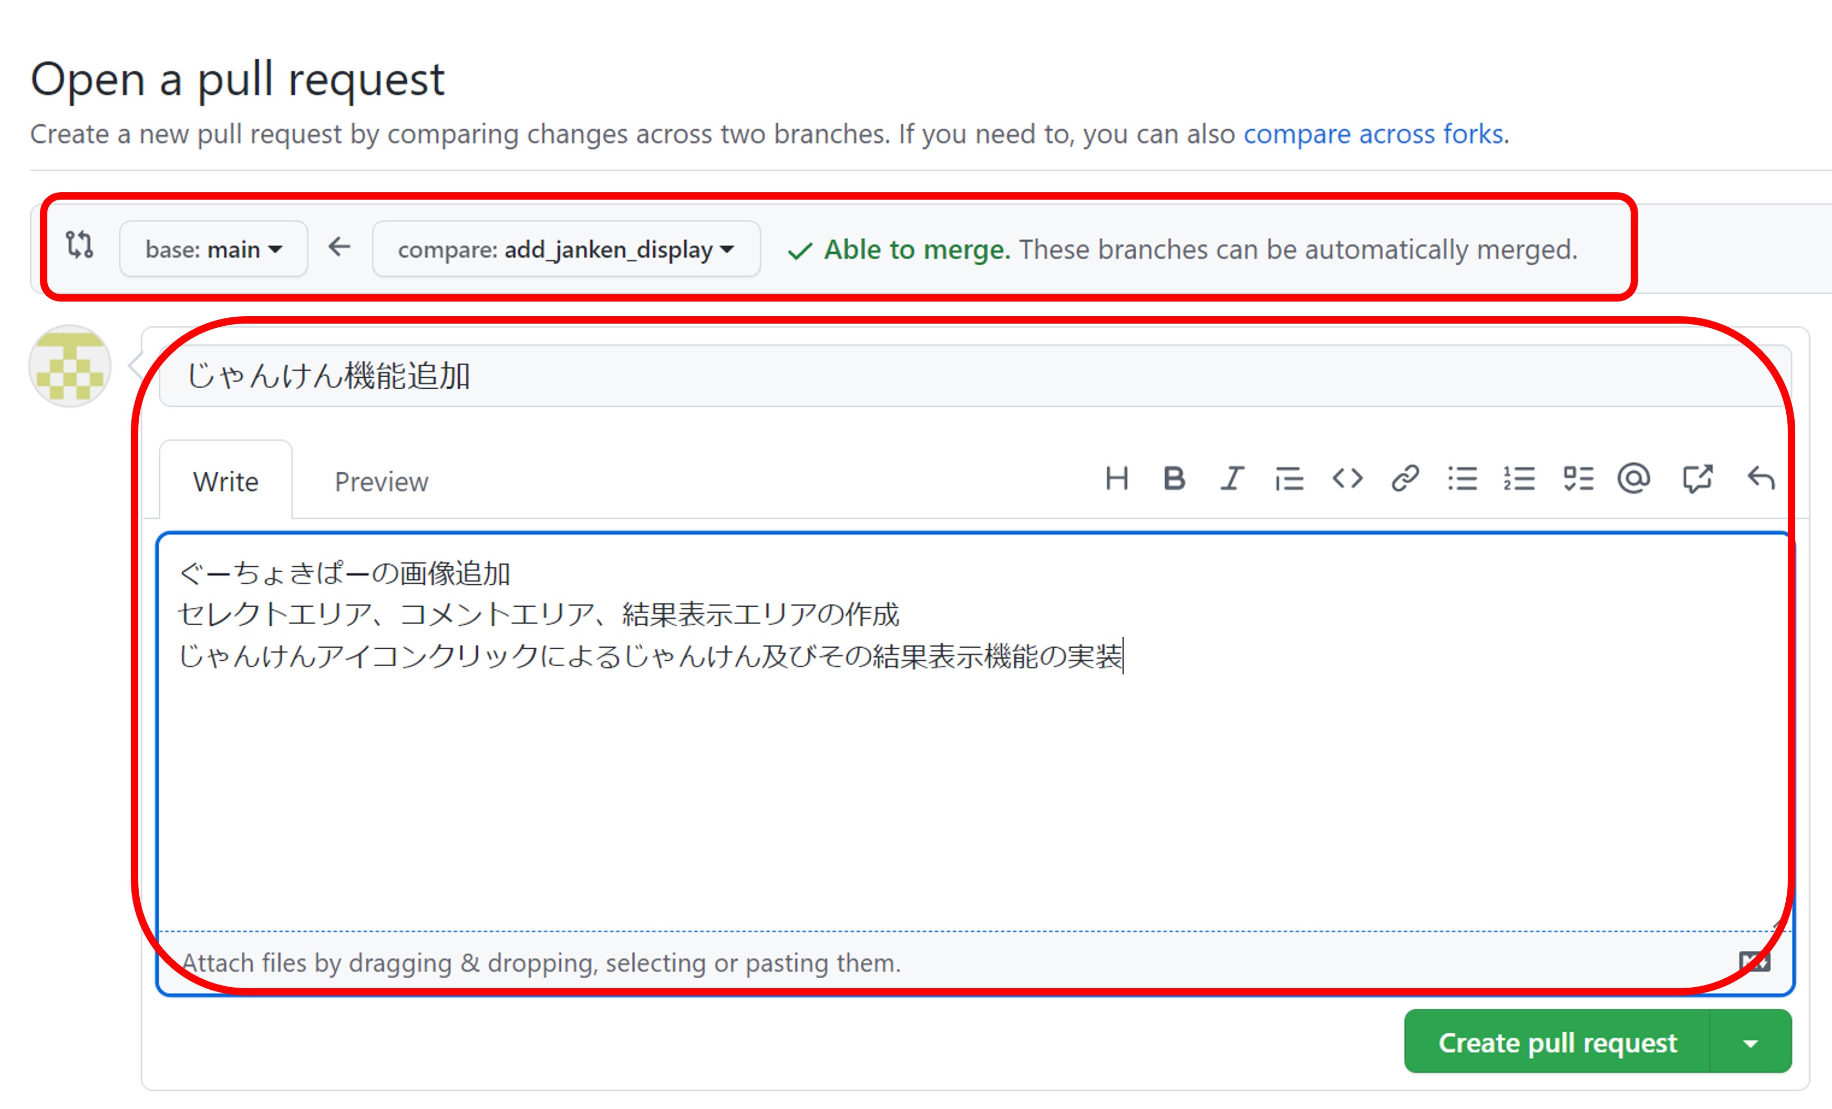Add a link icon
The height and width of the screenshot is (1109, 1832).
pyautogui.click(x=1405, y=479)
